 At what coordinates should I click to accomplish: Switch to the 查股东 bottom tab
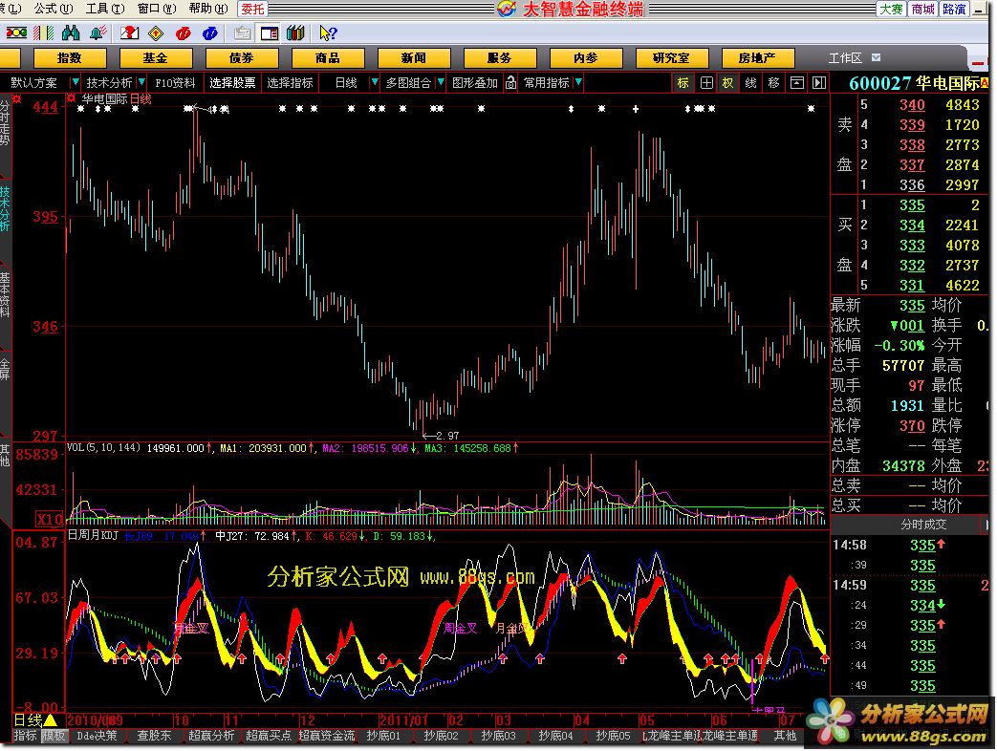point(154,736)
